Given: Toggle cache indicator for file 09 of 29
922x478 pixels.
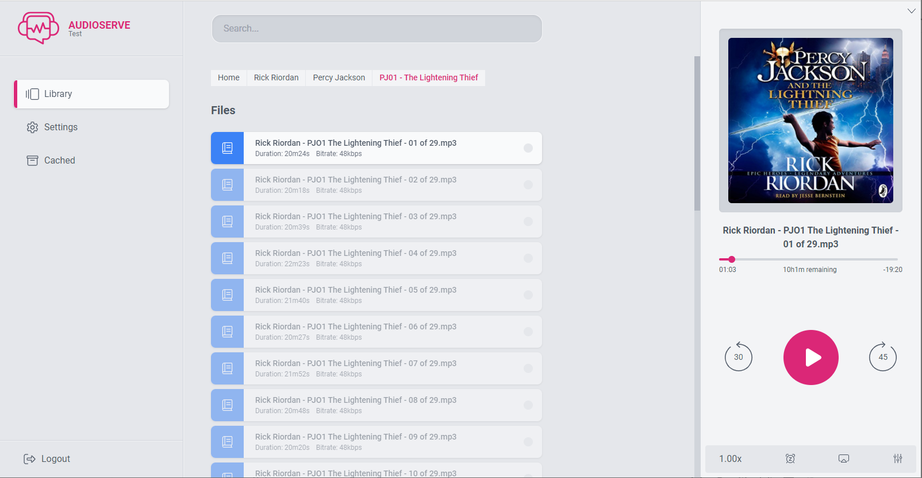Looking at the screenshot, I should click(x=528, y=442).
